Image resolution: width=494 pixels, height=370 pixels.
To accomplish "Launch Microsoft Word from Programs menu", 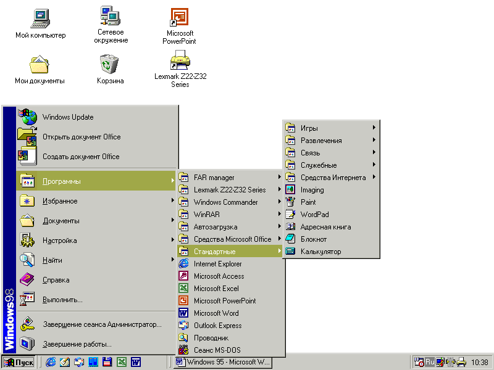I will click(x=230, y=313).
